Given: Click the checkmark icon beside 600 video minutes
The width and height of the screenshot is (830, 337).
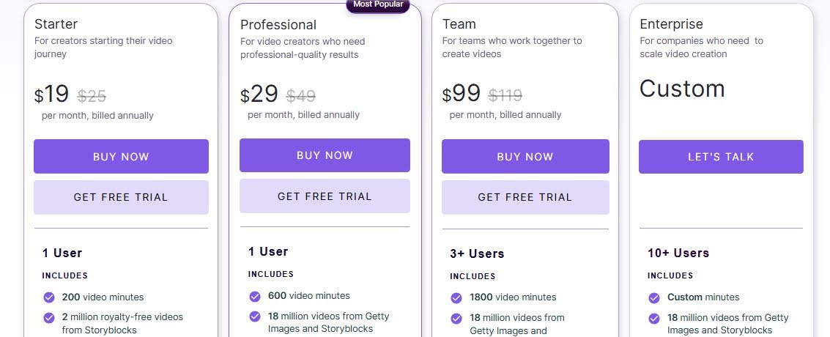Looking at the screenshot, I should tap(255, 296).
